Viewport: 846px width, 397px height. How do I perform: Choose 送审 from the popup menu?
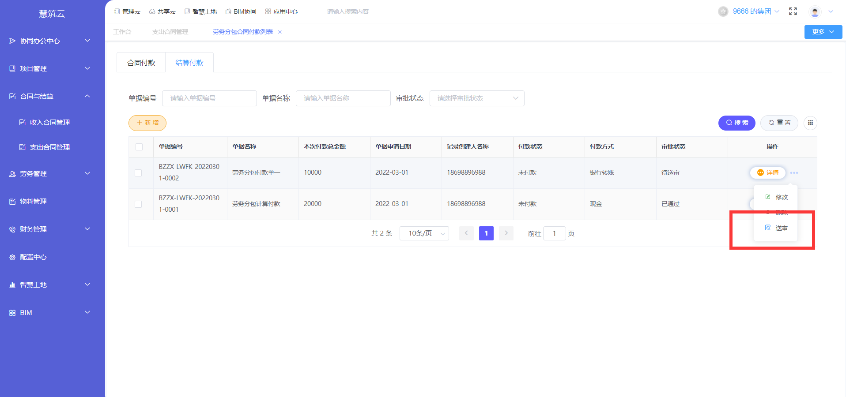coord(776,228)
